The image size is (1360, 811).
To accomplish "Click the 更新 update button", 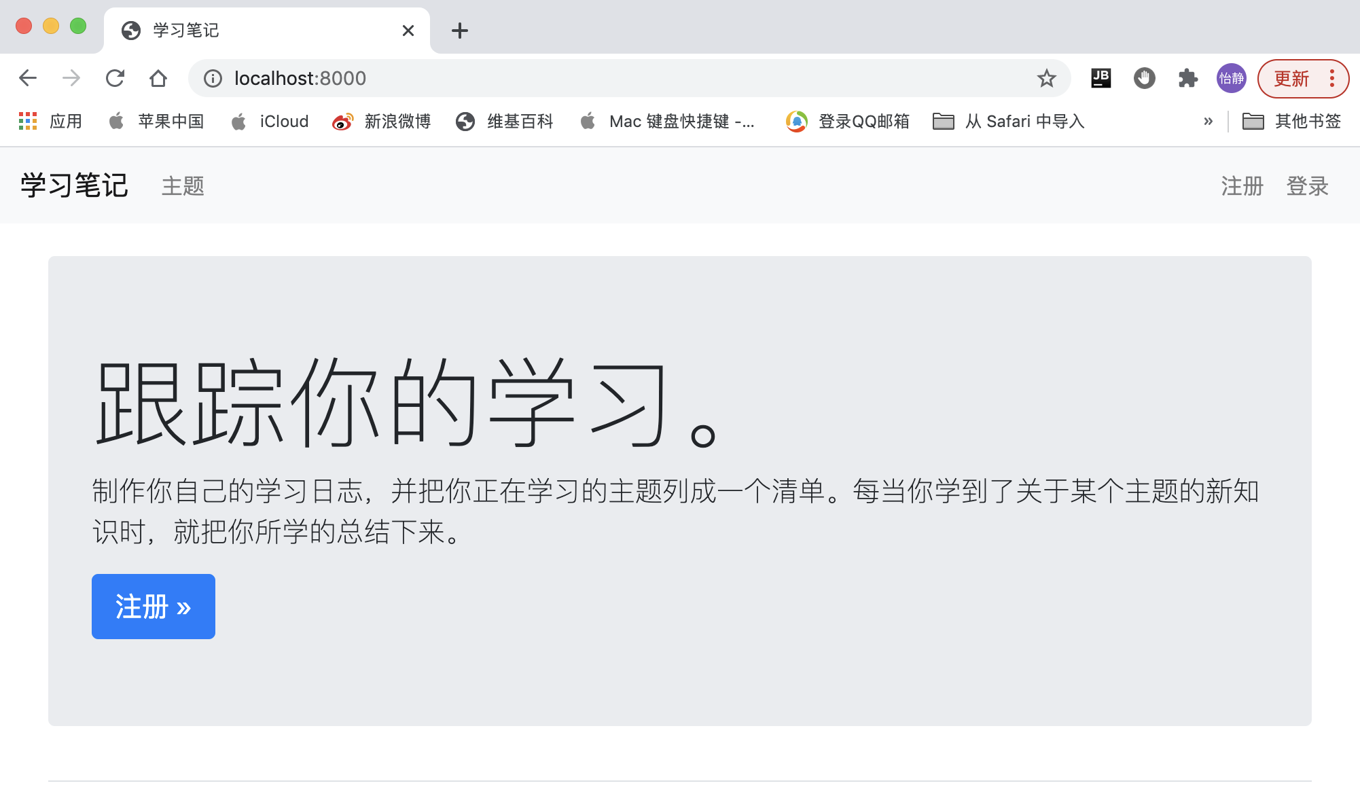I will [1291, 78].
